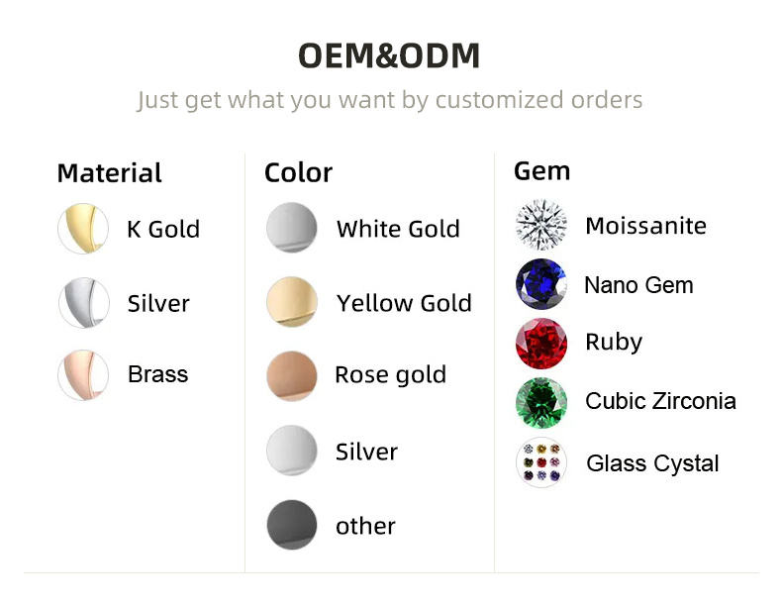782x609 pixels.
Task: Click the K Gold material icon
Action: point(83,229)
